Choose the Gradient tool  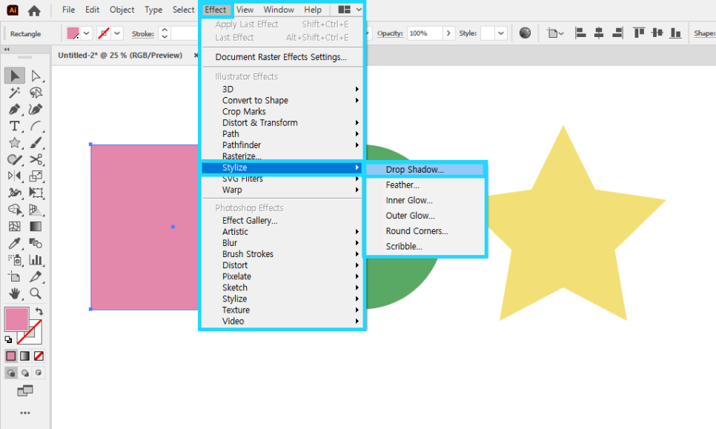(x=36, y=227)
